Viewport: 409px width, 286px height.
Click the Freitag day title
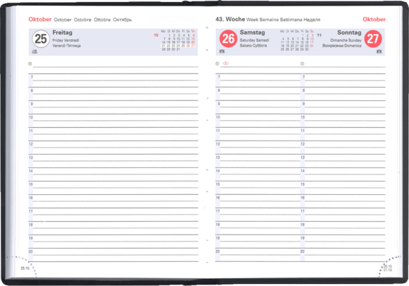click(x=62, y=32)
